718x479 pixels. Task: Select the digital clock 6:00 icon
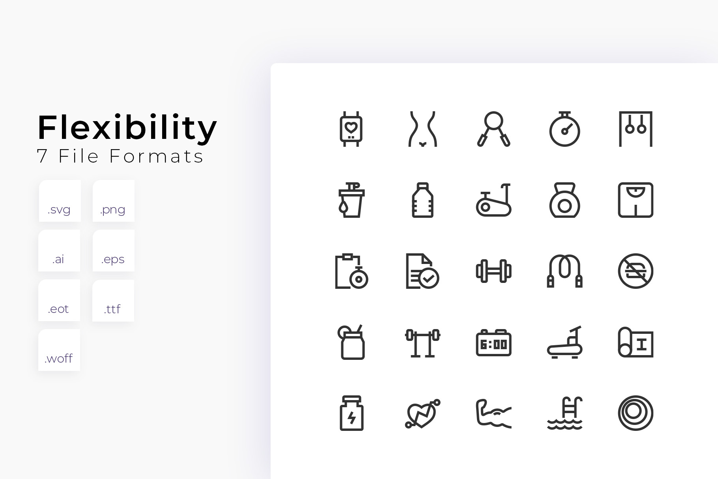(x=494, y=342)
